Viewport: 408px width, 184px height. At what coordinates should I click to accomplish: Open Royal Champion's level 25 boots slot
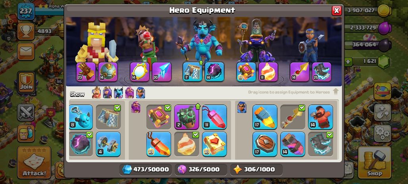[x=321, y=72]
